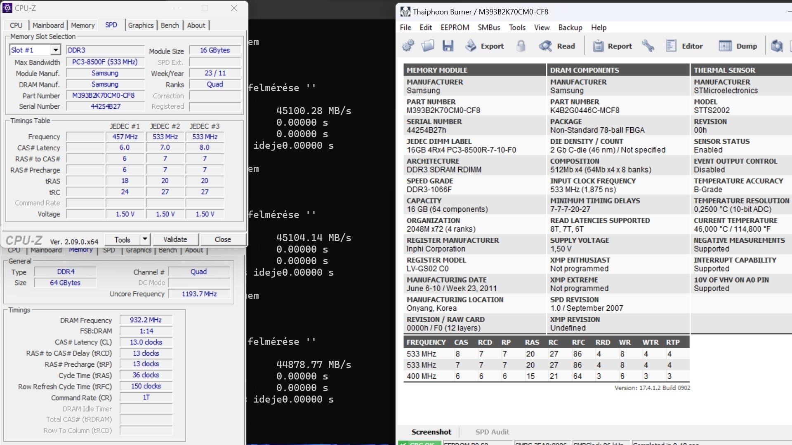Open the Graphics tab in lower CPU-Z window

click(x=139, y=250)
